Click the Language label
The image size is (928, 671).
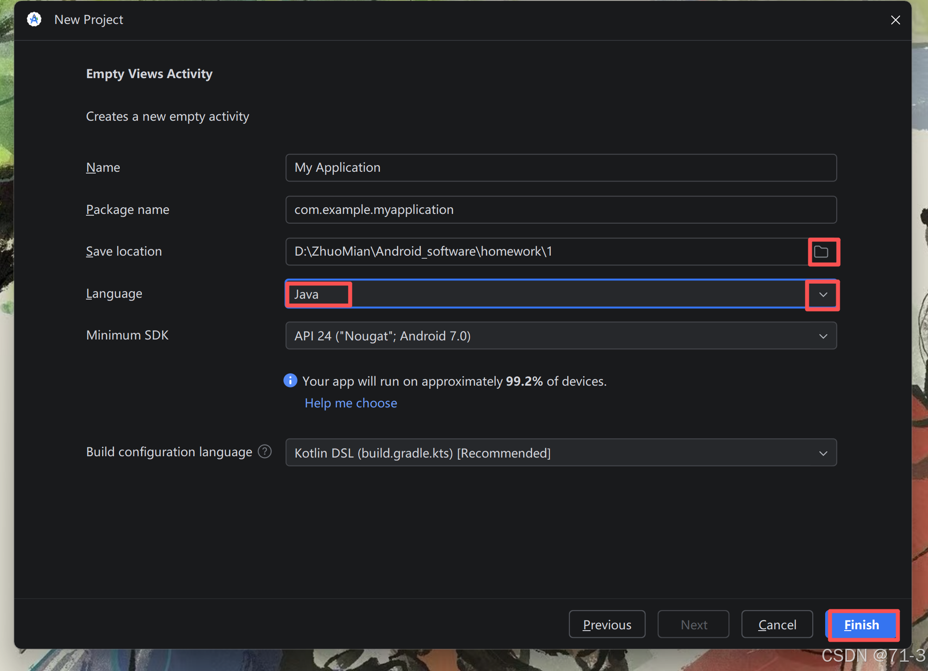click(114, 293)
